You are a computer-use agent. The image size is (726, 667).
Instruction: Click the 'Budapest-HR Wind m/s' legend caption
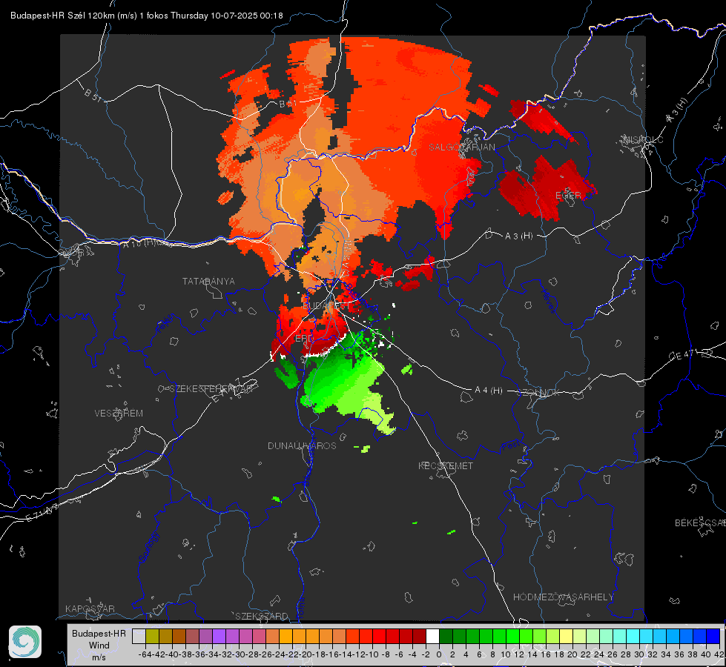99,646
